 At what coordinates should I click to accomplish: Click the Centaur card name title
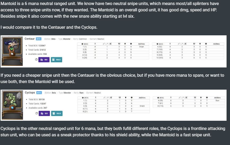point(29,39)
